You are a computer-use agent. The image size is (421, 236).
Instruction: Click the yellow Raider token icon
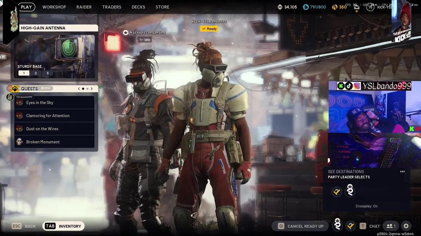click(334, 7)
